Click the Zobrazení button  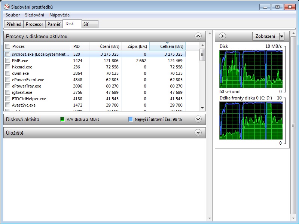[x=266, y=36]
